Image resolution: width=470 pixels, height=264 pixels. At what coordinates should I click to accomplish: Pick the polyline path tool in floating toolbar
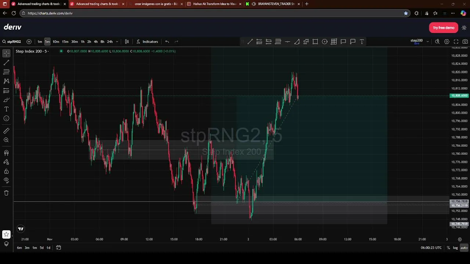coord(306,41)
